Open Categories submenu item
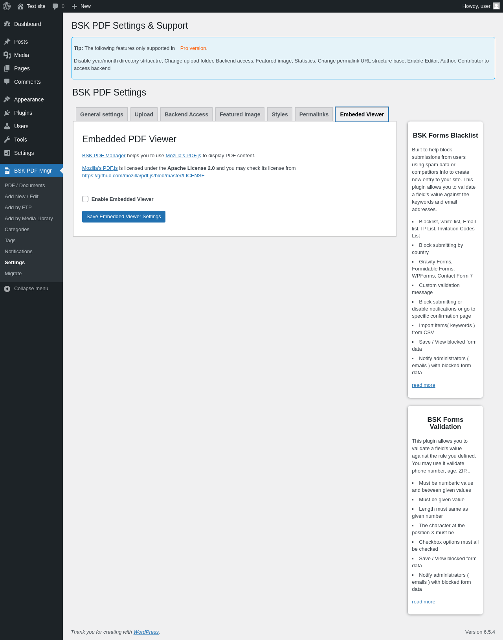 pos(31,230)
